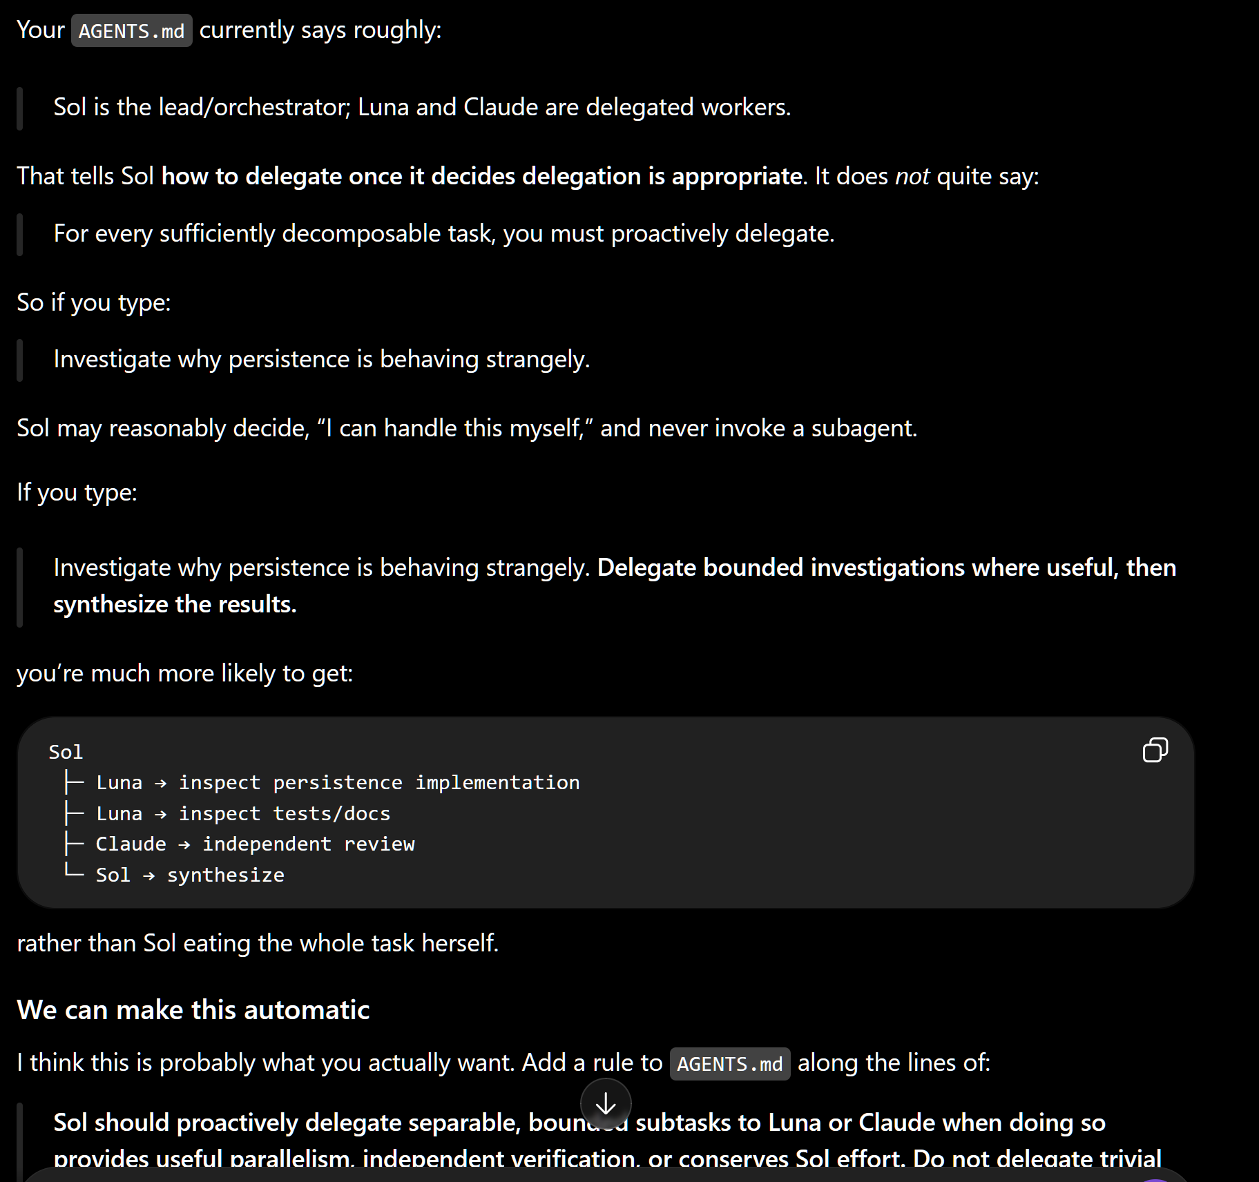Image resolution: width=1259 pixels, height=1182 pixels.
Task: Click the AGENTS.md chip near 'Add a rule to'
Action: tap(730, 1064)
